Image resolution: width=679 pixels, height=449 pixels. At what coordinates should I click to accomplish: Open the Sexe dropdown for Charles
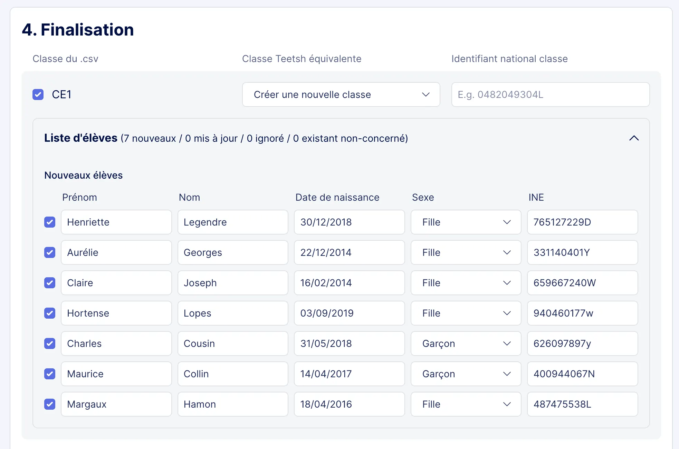(x=466, y=343)
